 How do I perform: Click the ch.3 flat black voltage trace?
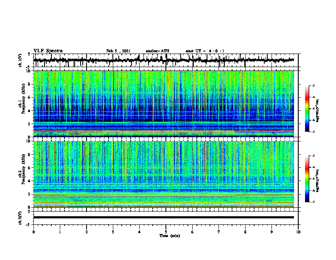pos(164,218)
